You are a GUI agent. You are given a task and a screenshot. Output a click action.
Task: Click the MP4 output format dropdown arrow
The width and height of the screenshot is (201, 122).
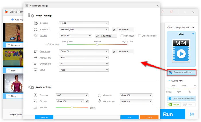tap(193, 34)
